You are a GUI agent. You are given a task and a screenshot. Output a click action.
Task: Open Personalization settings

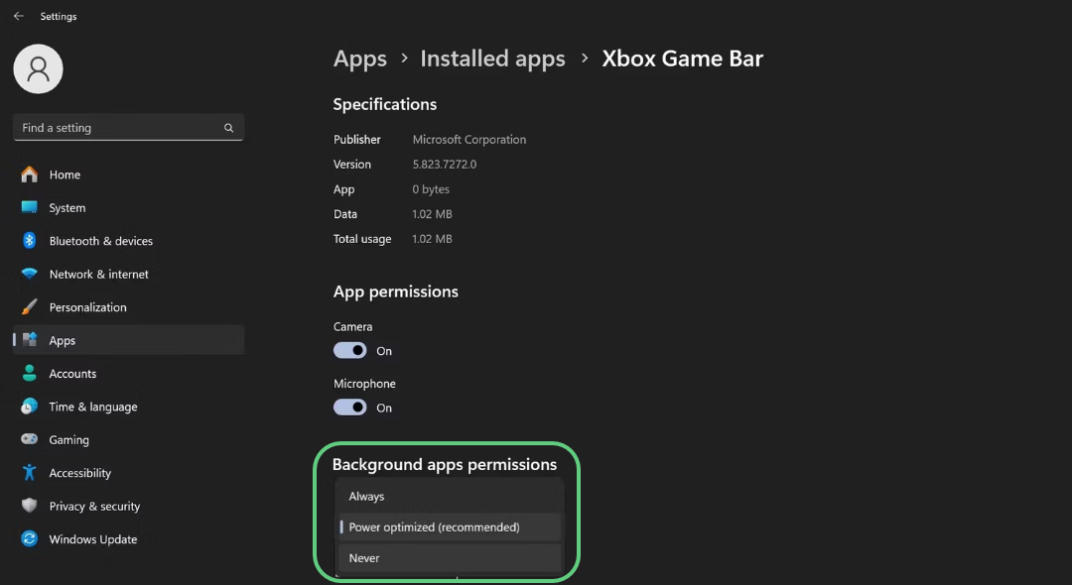click(x=29, y=306)
